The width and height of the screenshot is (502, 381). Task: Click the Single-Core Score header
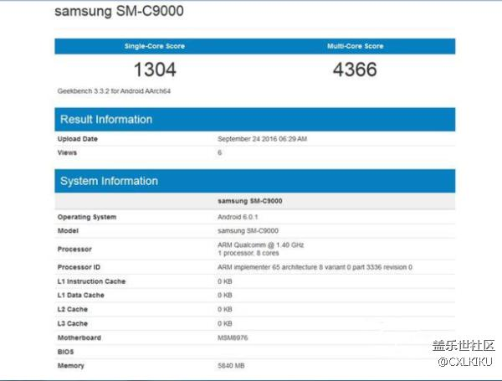(155, 46)
